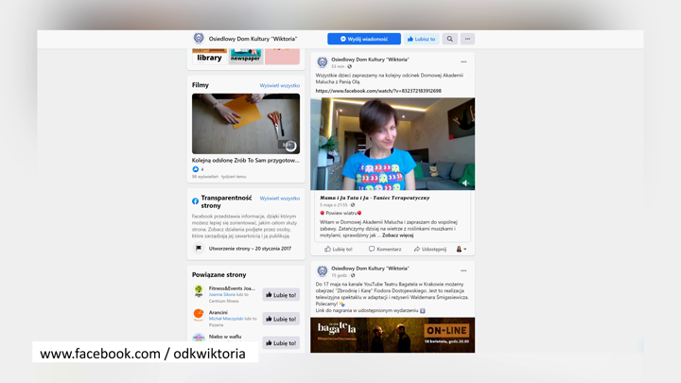
Task: Open the profile selector dropdown beside Udostępnij
Action: click(461, 249)
